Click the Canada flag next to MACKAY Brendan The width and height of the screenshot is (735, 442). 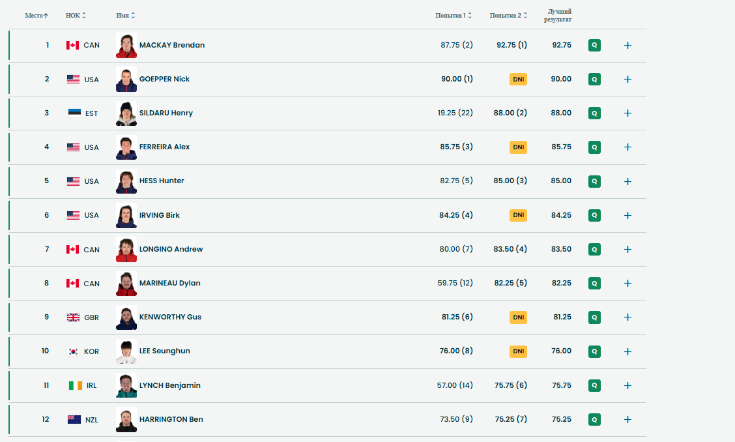click(73, 46)
